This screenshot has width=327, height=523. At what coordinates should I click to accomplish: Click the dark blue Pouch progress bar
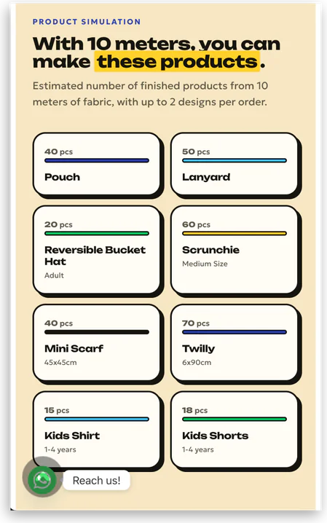coord(97,160)
